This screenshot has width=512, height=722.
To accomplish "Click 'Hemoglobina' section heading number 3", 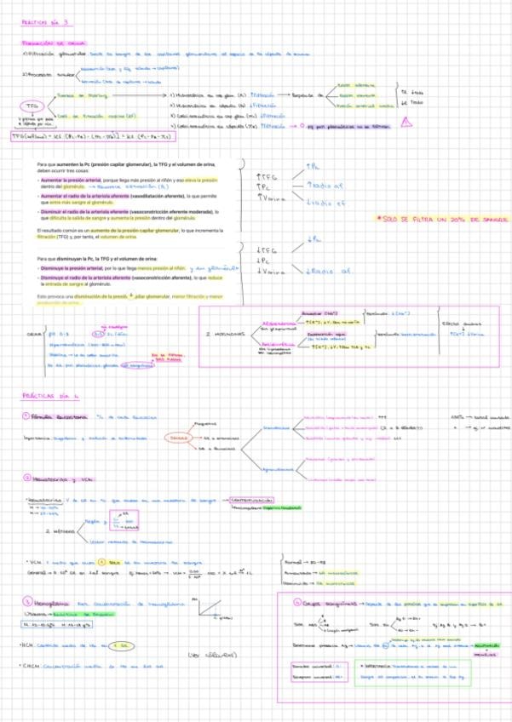I will tap(46, 603).
